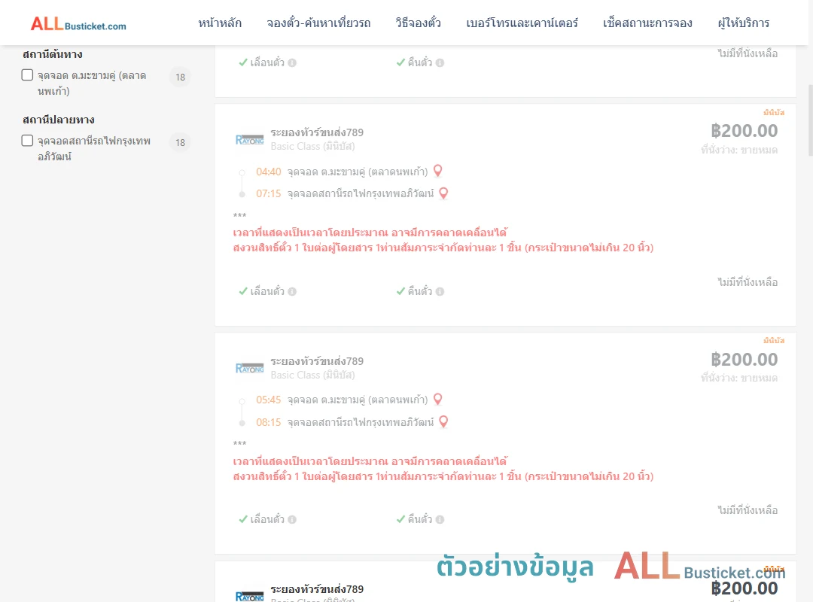Click green check next to คืนตั๋ว in 05:45 trip

pos(400,519)
